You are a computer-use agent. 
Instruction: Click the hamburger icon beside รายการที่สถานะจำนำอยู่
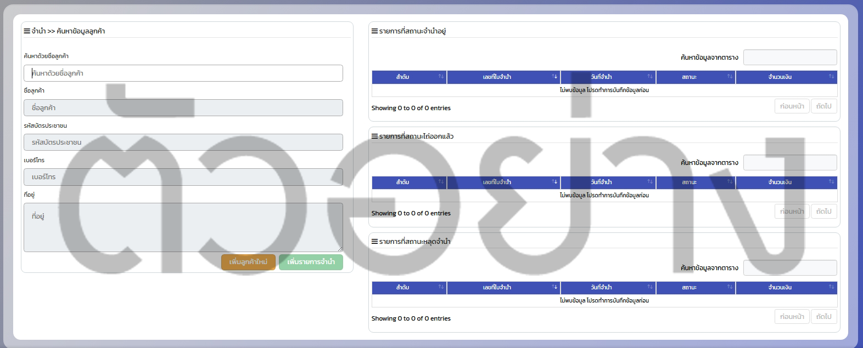[374, 31]
